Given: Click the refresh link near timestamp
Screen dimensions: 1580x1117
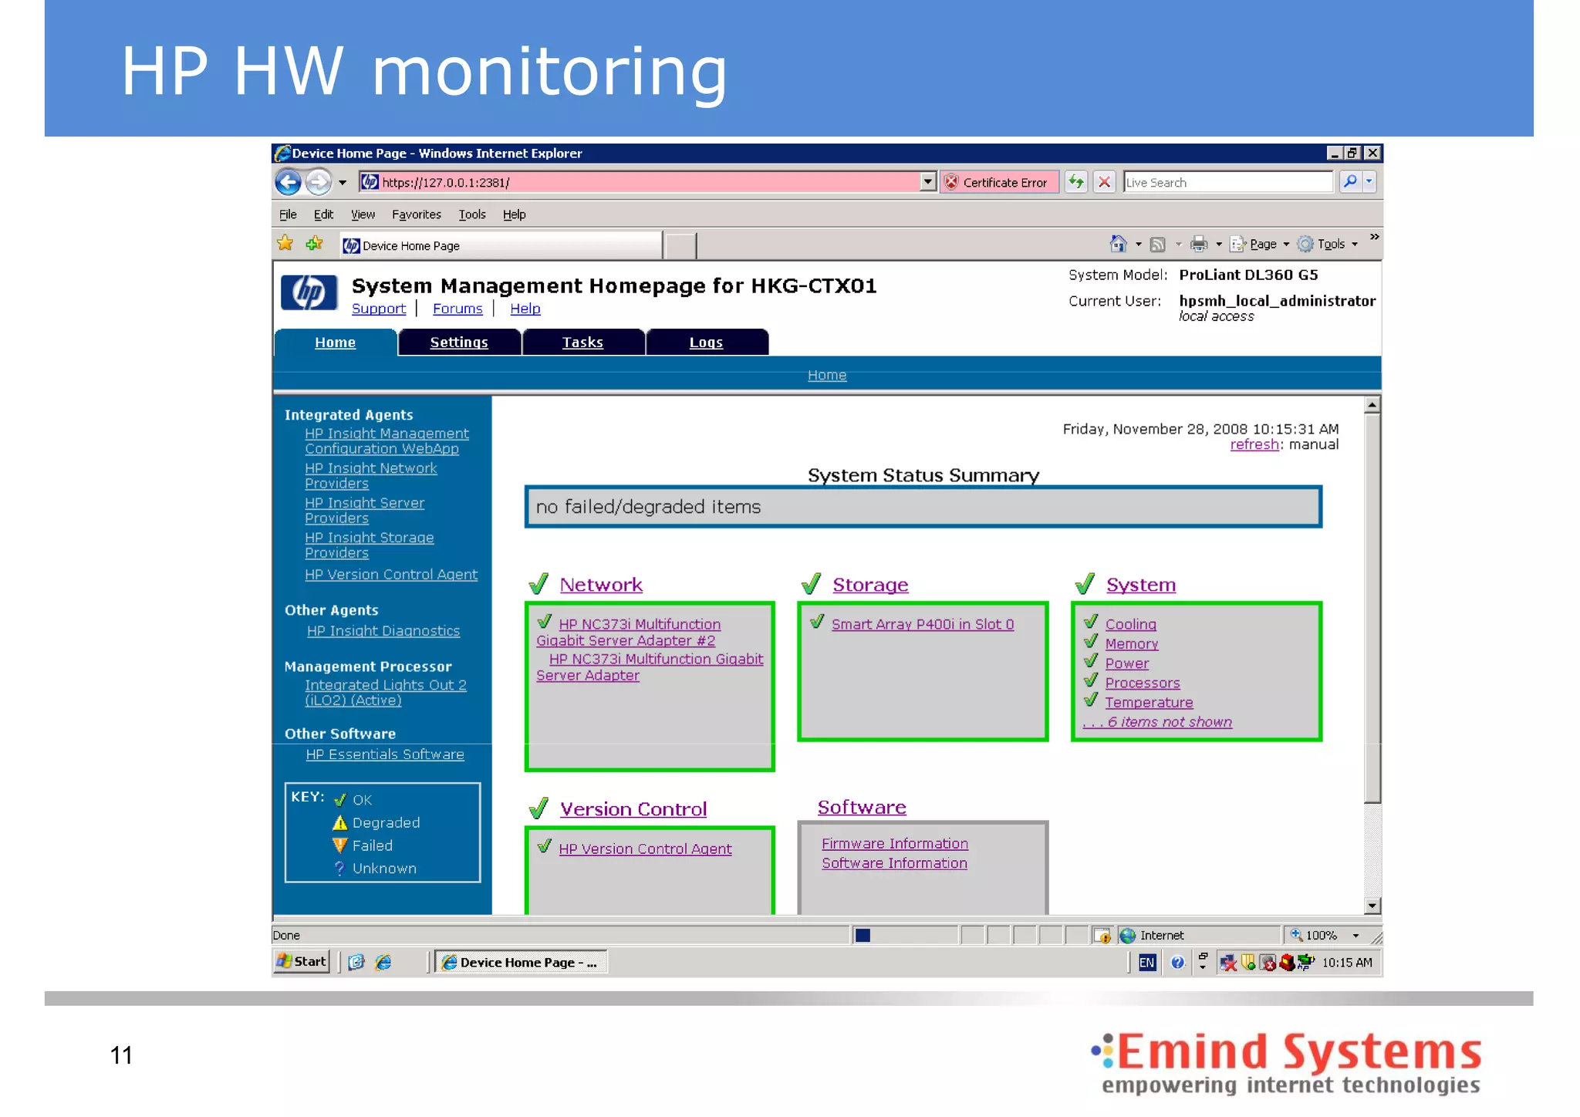Looking at the screenshot, I should tap(1254, 444).
